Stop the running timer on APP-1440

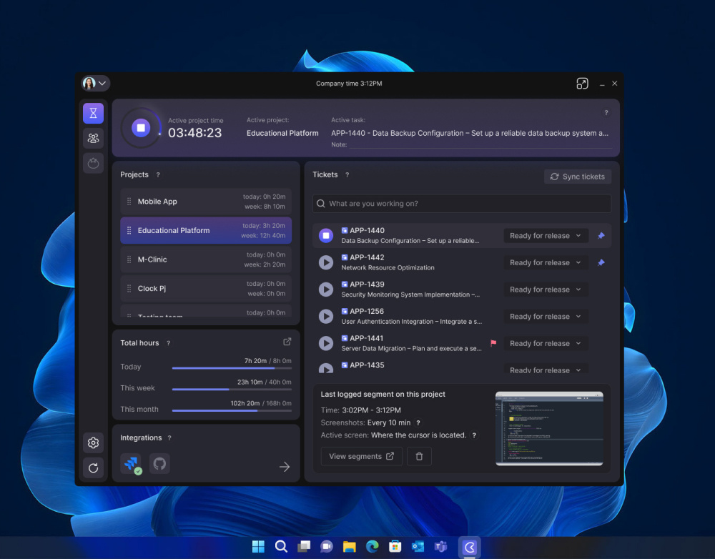pyautogui.click(x=325, y=235)
